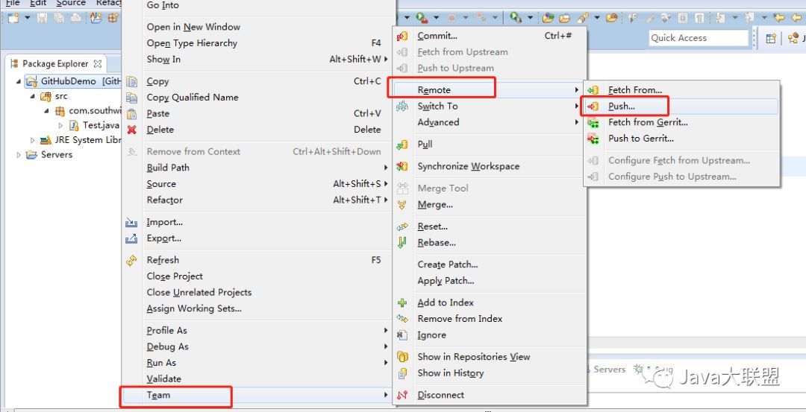Click the Rebase icon
Image resolution: width=806 pixels, height=412 pixels.
click(402, 243)
